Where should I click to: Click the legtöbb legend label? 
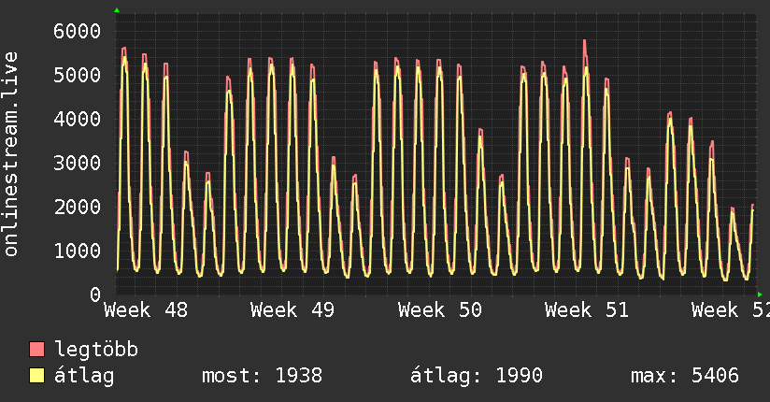click(96, 349)
